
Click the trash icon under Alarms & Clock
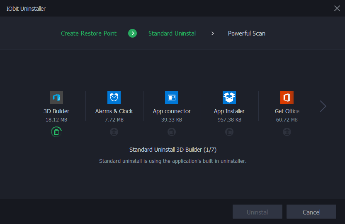coord(114,132)
